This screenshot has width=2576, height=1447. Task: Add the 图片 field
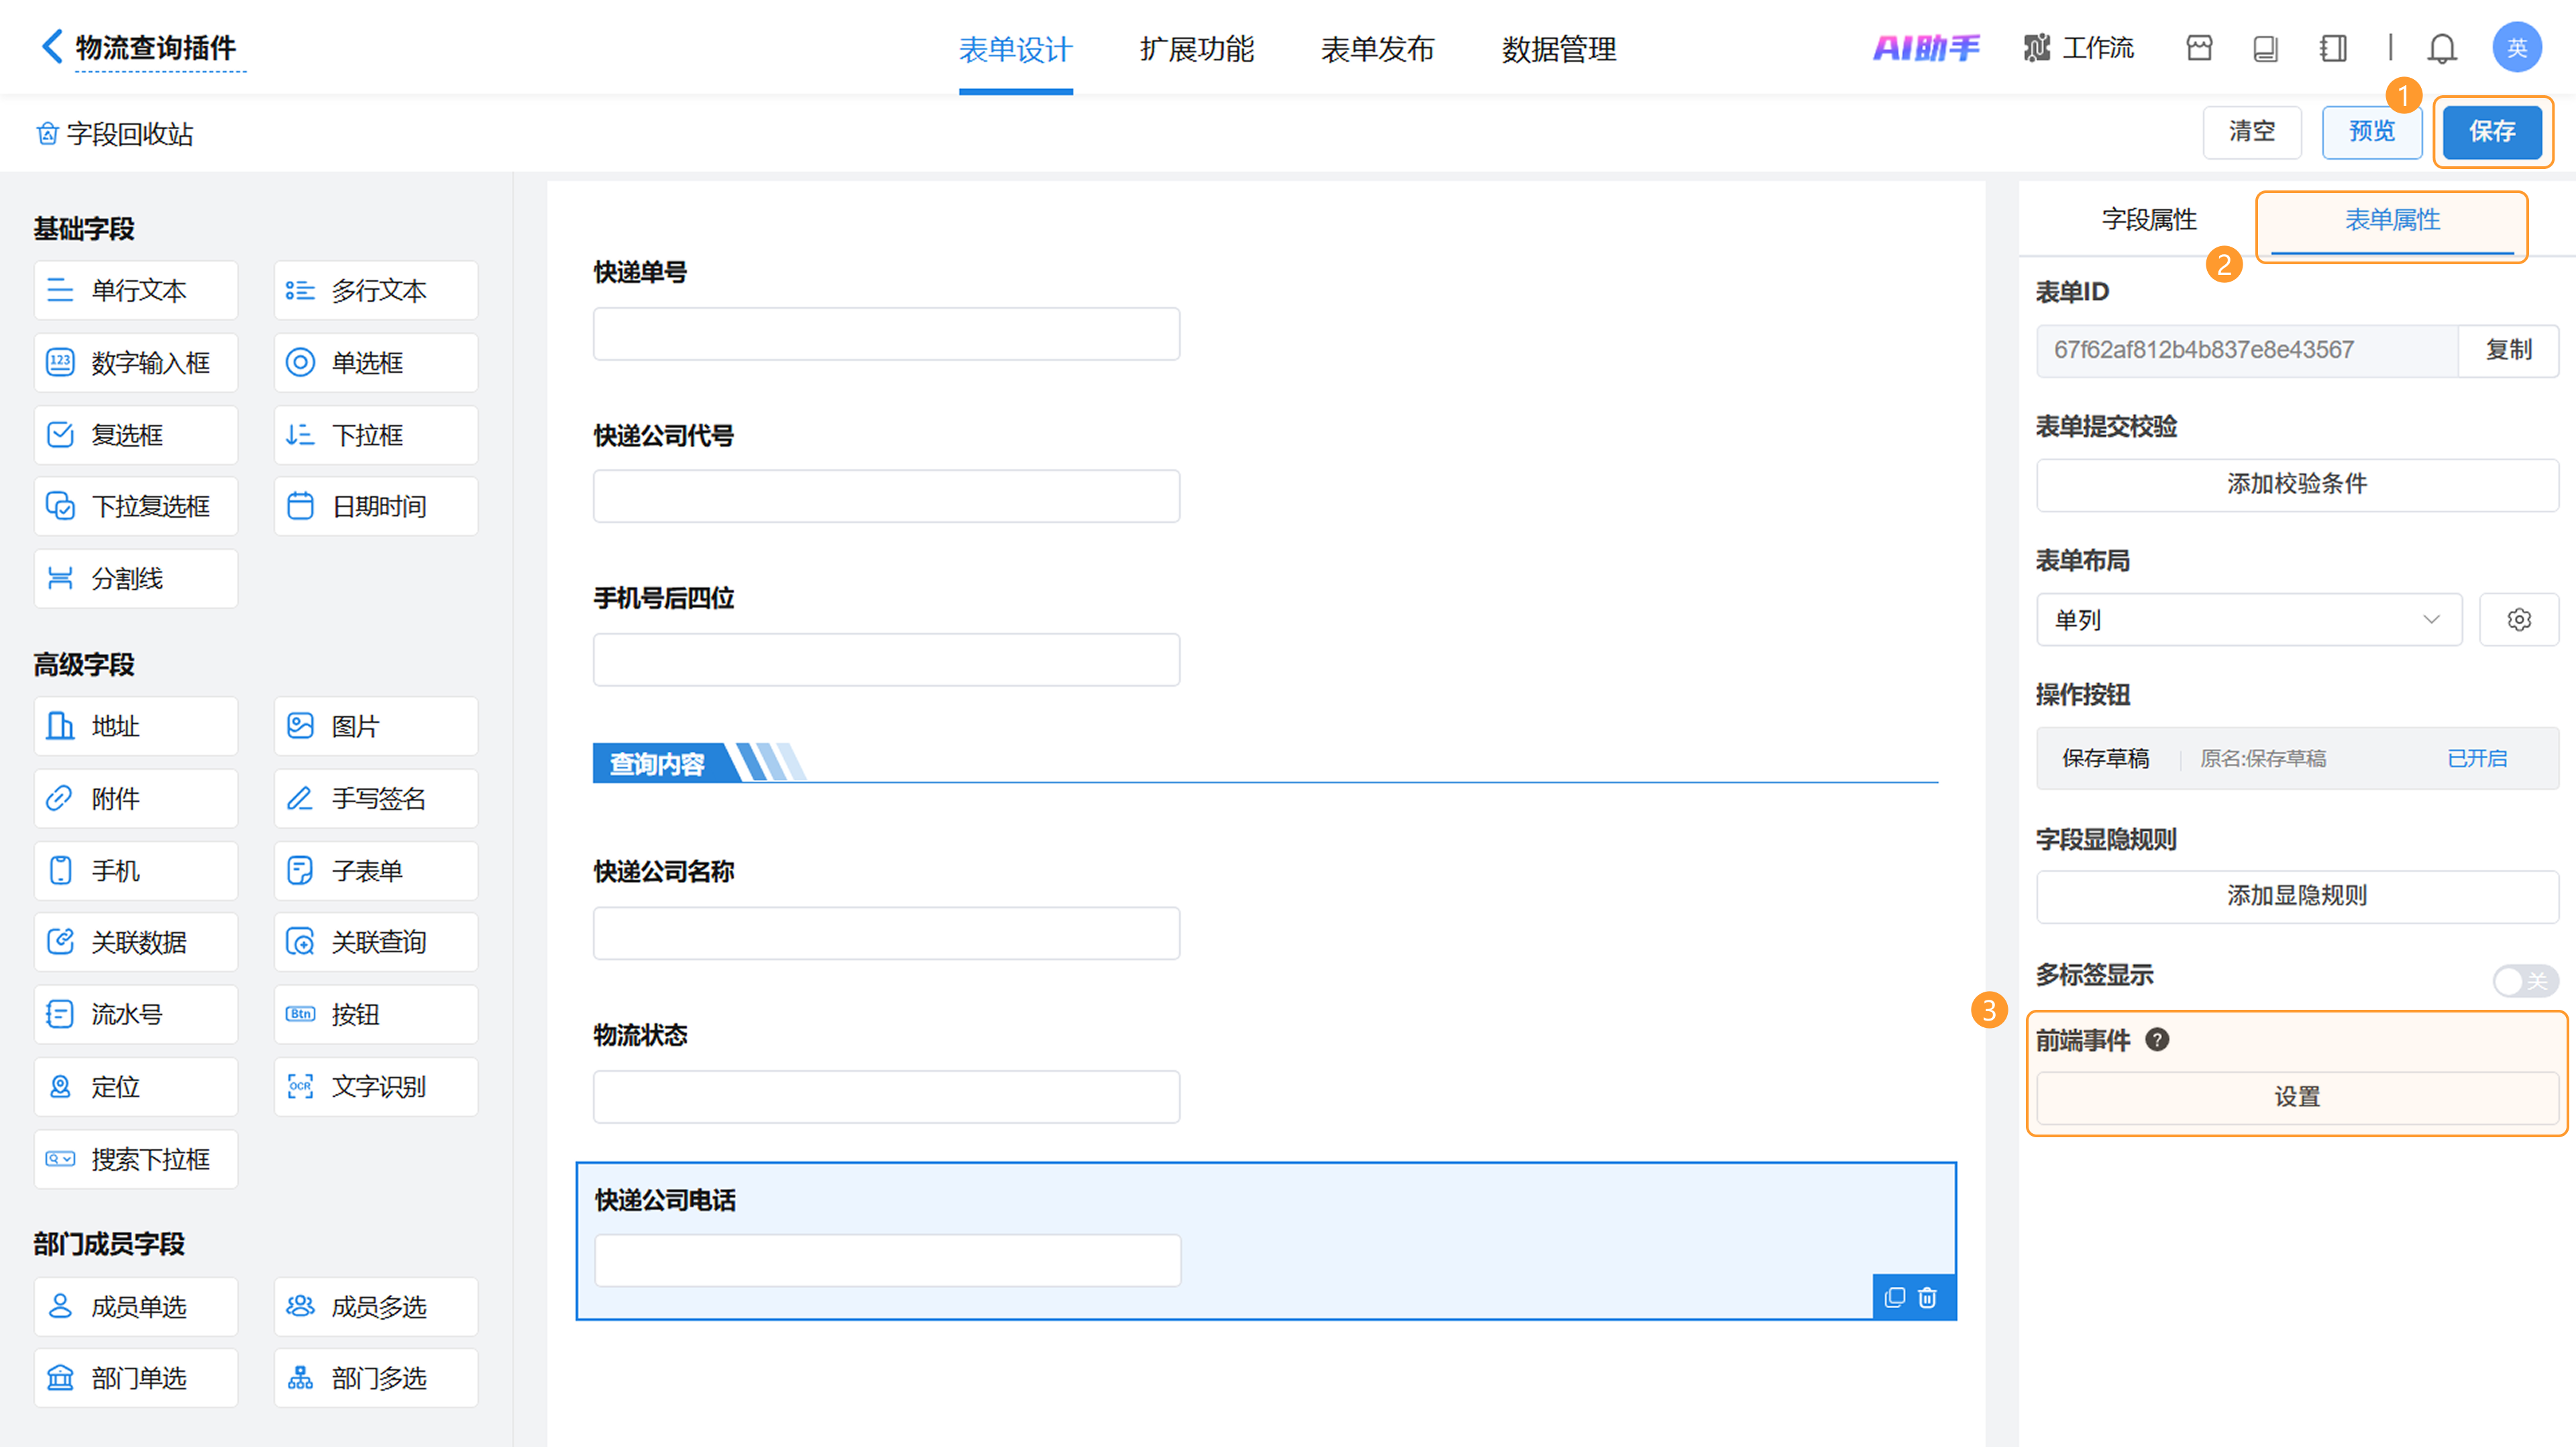click(x=376, y=726)
